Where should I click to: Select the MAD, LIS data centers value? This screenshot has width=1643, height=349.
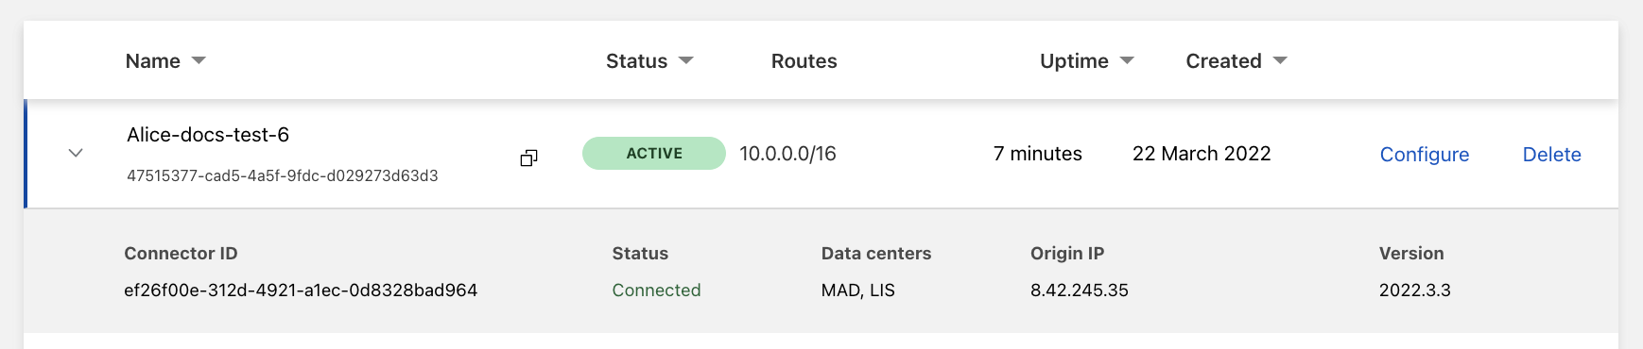858,291
